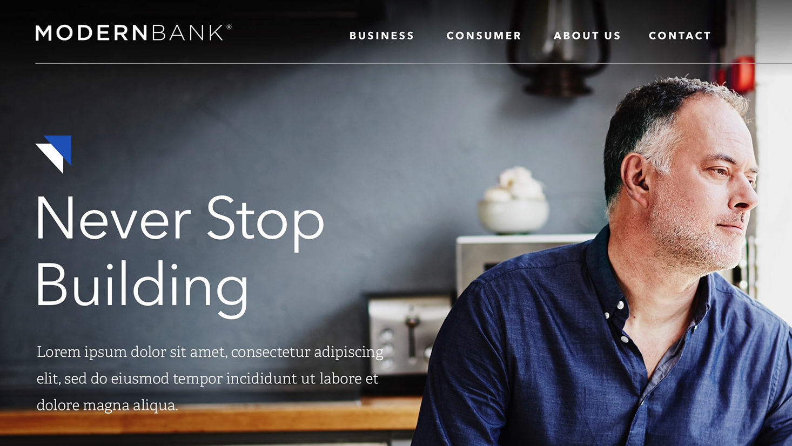This screenshot has height=446, width=792.
Task: Click the word "Building" in the headline
Action: coord(143,287)
